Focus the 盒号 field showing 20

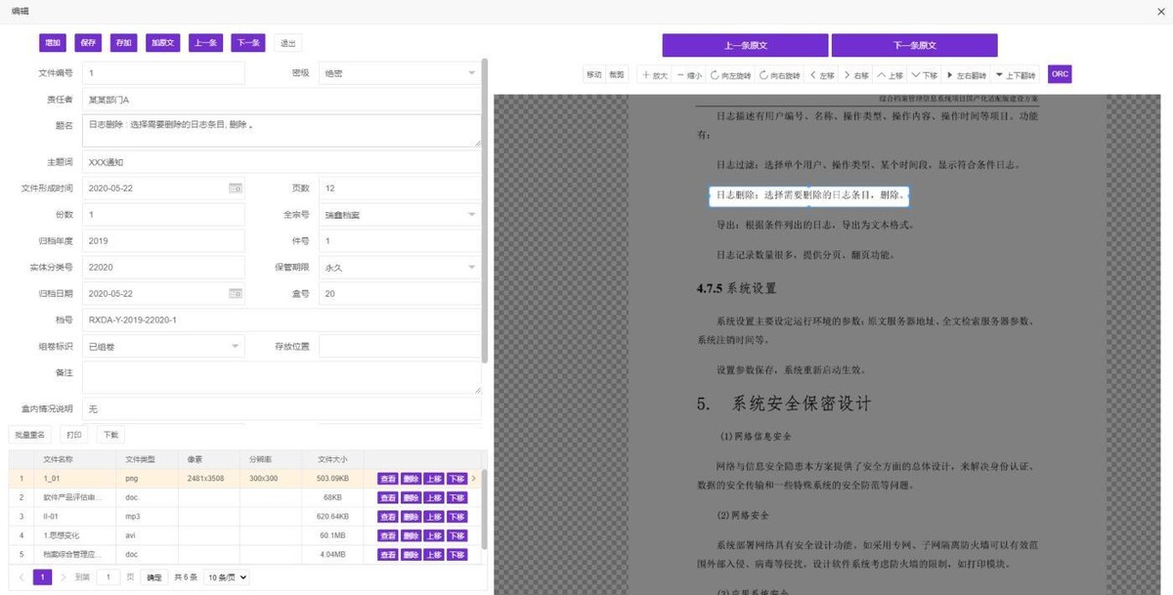(400, 293)
